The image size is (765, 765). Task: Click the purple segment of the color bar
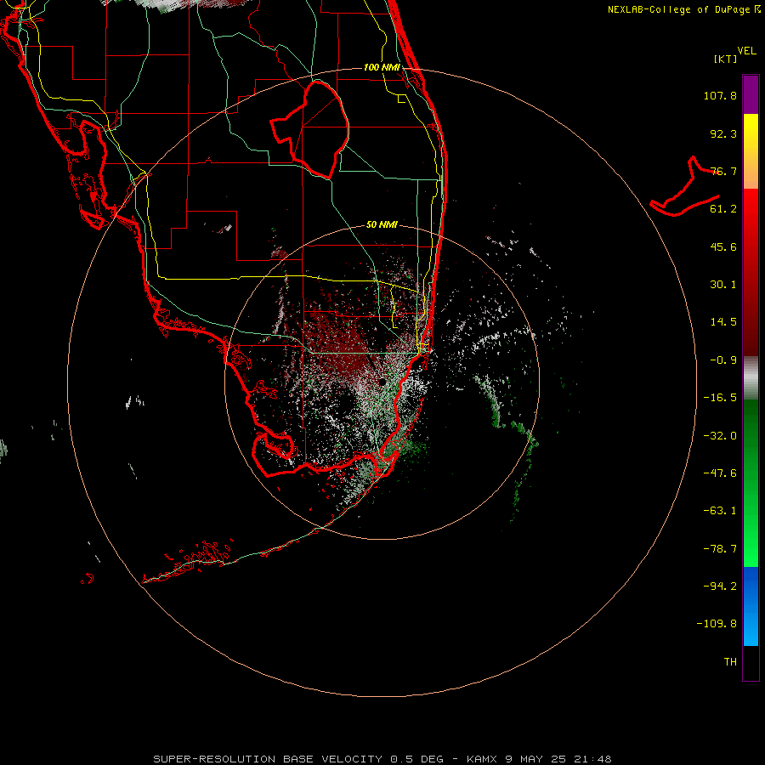pos(751,94)
